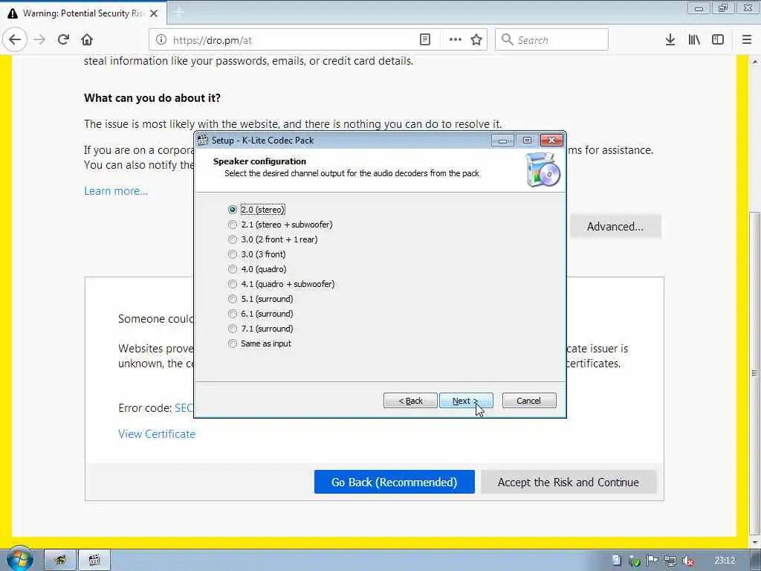Open the View Certificate link

157,434
